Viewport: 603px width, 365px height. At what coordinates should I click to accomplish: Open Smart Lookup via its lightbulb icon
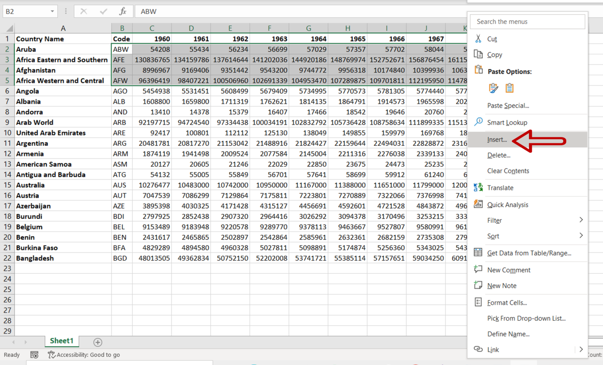click(x=478, y=122)
